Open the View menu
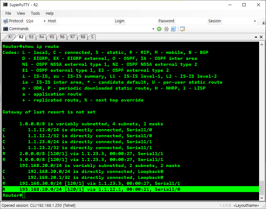Screen dimensions: 266x209 (x=21, y=13)
